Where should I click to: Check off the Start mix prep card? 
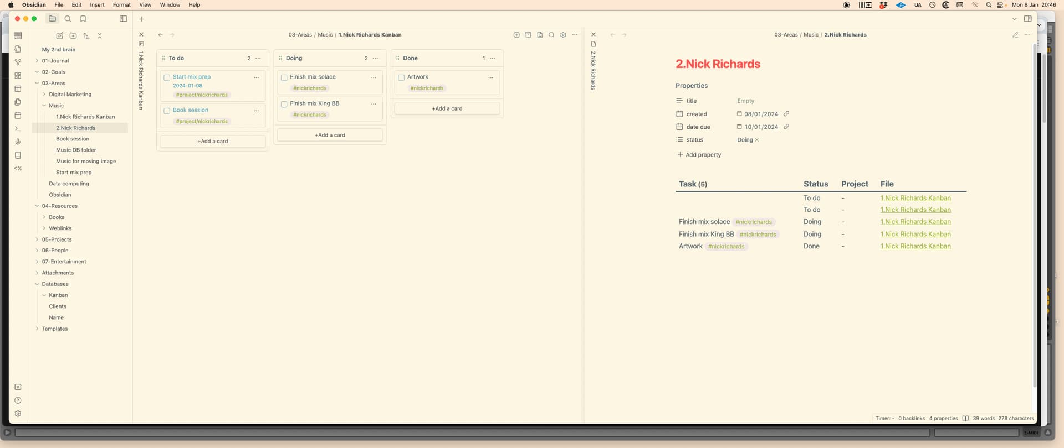coord(167,78)
